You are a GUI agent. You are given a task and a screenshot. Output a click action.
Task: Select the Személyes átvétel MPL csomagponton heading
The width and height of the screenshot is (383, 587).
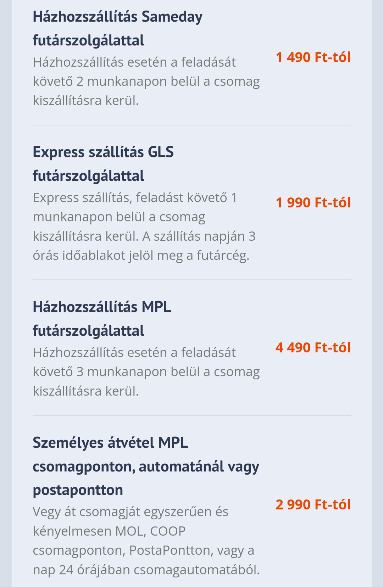146,466
